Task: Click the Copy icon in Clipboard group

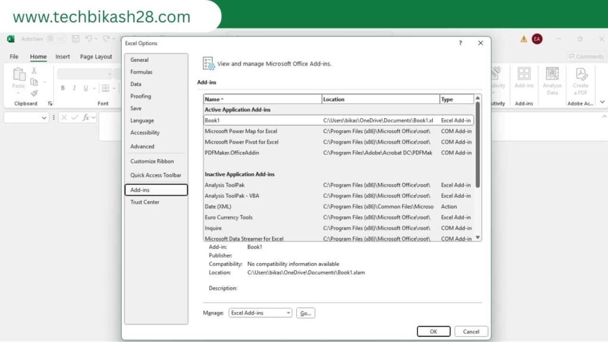Action: [34, 82]
